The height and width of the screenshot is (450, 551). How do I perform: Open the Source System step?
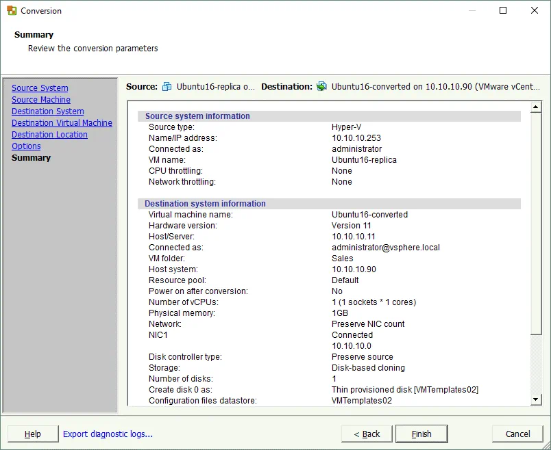point(40,88)
